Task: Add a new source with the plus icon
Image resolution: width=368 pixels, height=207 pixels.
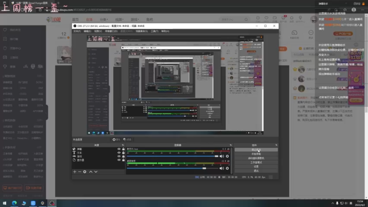Action: [x=75, y=172]
